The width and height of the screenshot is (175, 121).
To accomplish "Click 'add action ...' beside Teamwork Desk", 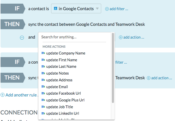I will coord(159,78).
